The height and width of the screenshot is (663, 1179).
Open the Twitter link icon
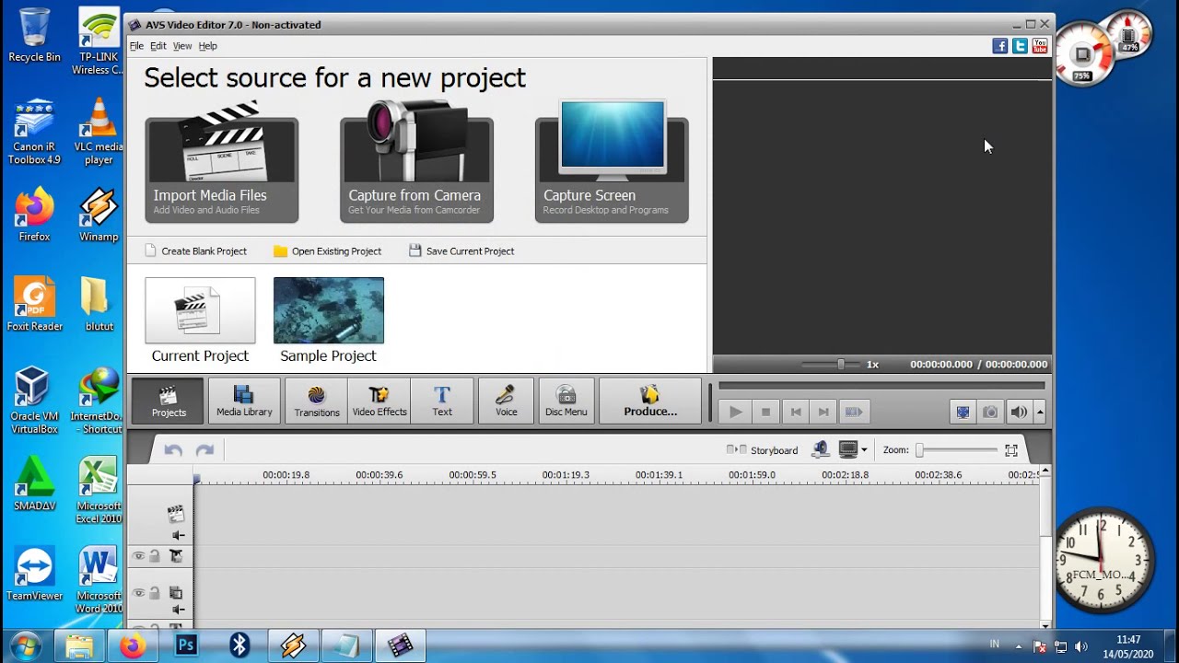click(1020, 46)
